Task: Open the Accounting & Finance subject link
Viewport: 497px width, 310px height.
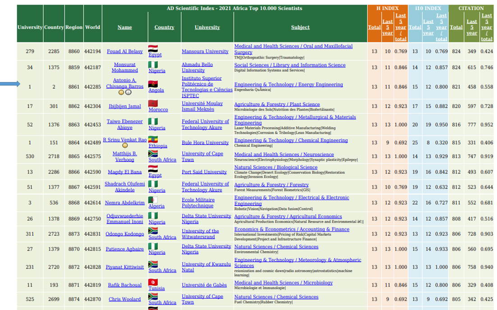Action: (292, 229)
